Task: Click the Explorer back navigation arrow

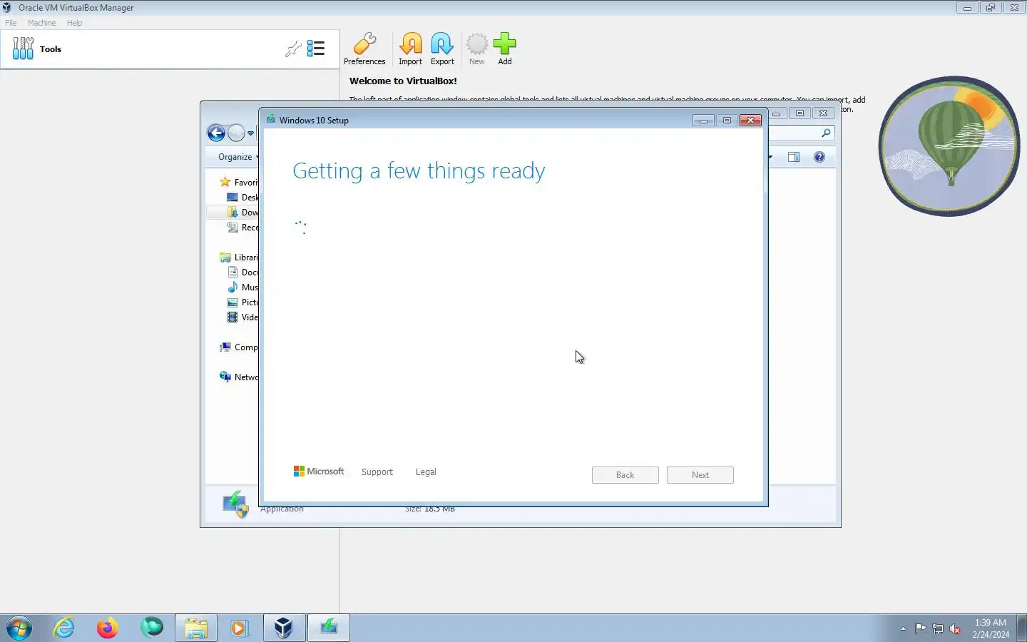Action: 216,133
